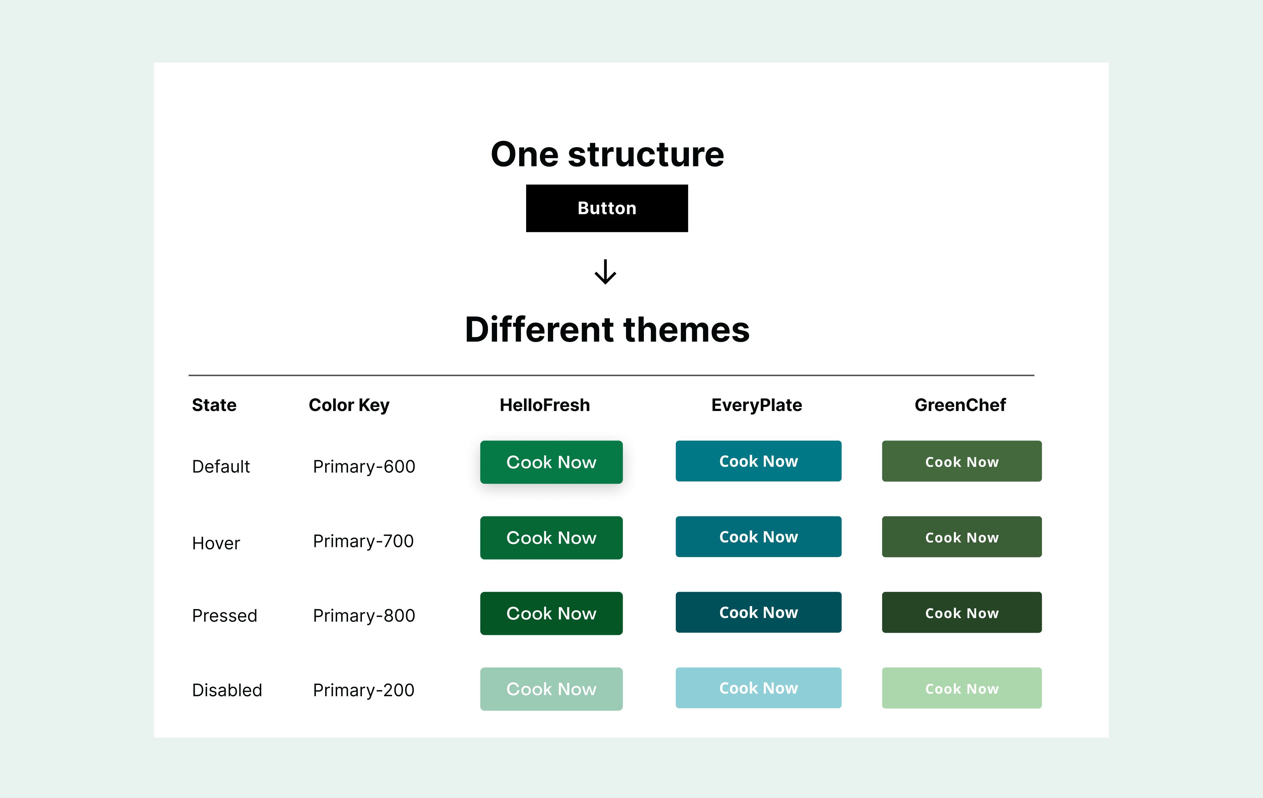Click EveryPlate Pressed Cook Now button
This screenshot has width=1263, height=798.
coord(758,612)
